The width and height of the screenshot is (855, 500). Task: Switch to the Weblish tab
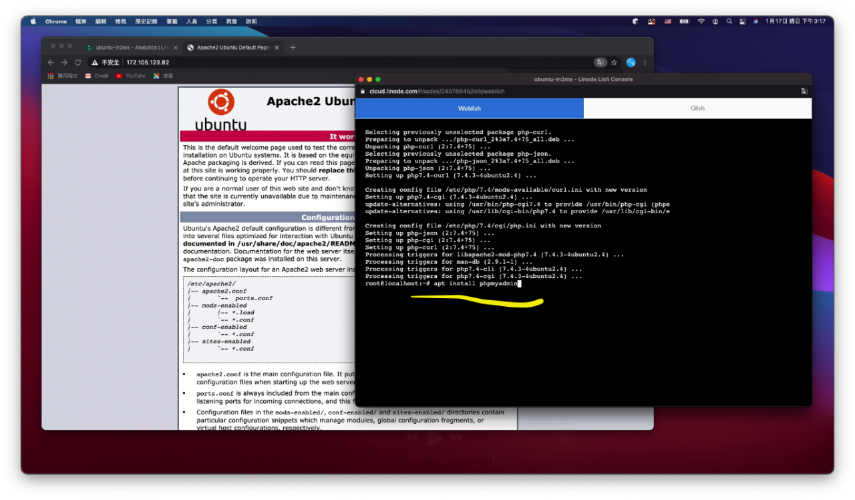470,108
